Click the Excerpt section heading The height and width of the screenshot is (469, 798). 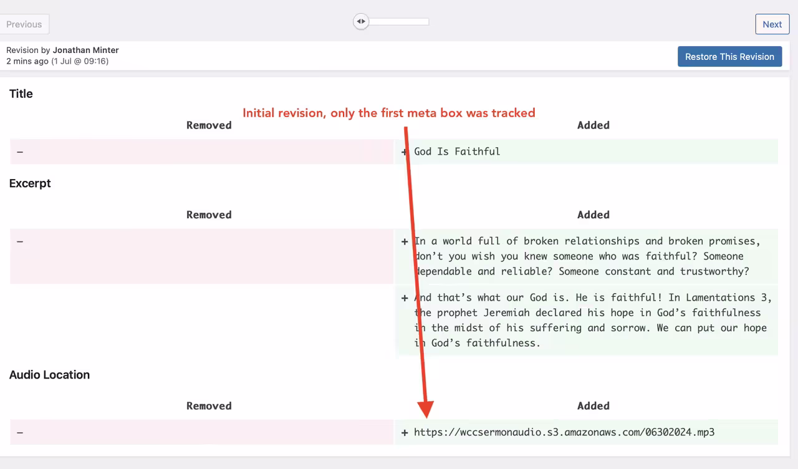point(30,183)
